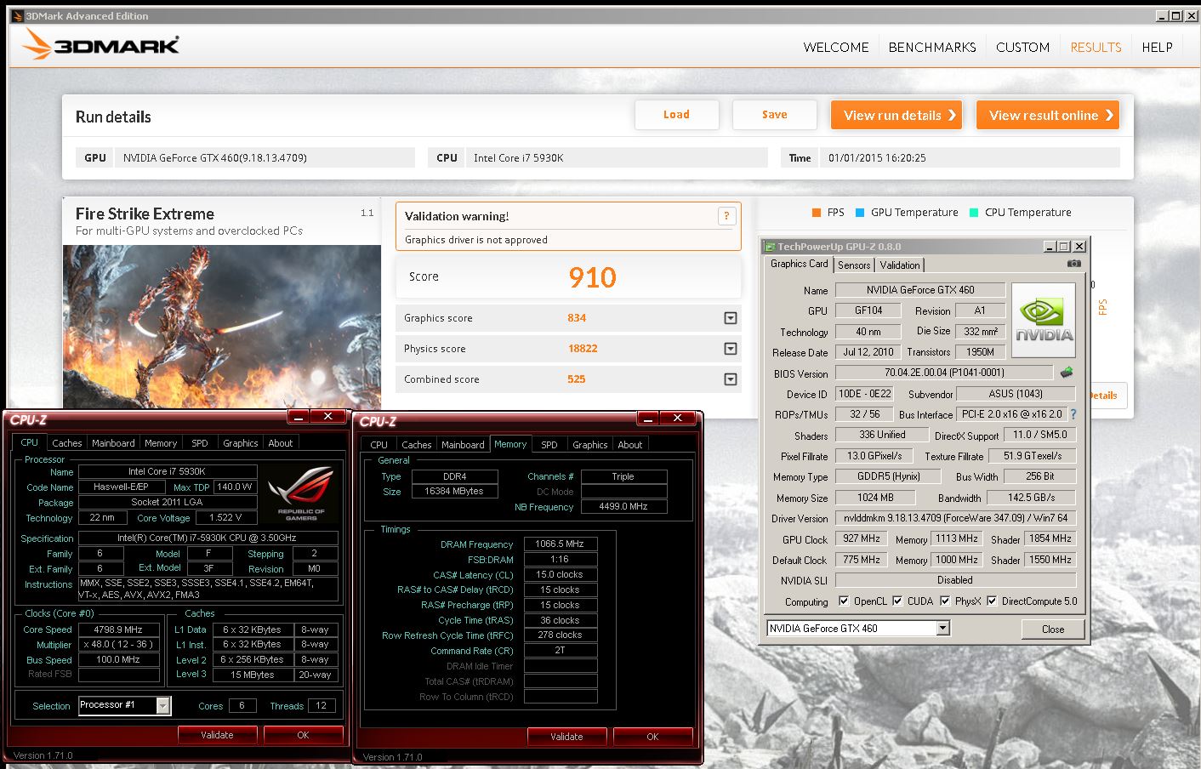This screenshot has width=1201, height=769.
Task: Switch to CPU tab in right CPU-Z
Action: (379, 445)
